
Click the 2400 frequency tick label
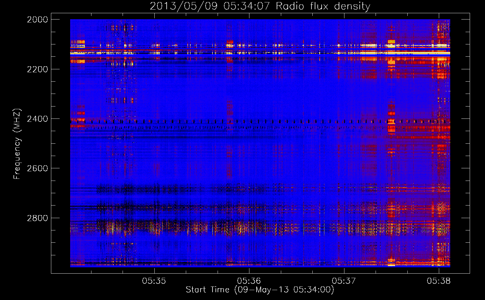tap(37, 119)
